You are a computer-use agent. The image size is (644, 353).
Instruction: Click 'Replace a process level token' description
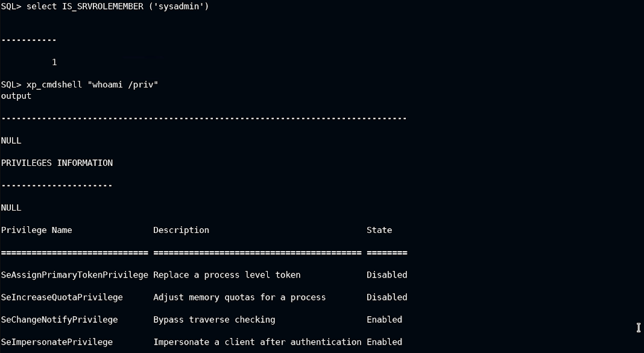tap(227, 275)
